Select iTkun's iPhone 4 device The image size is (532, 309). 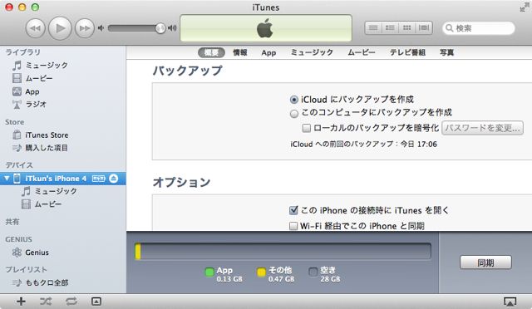click(x=63, y=179)
